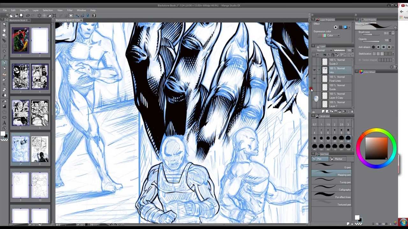
Task: Open the Story(P) menu
Action: point(24,10)
